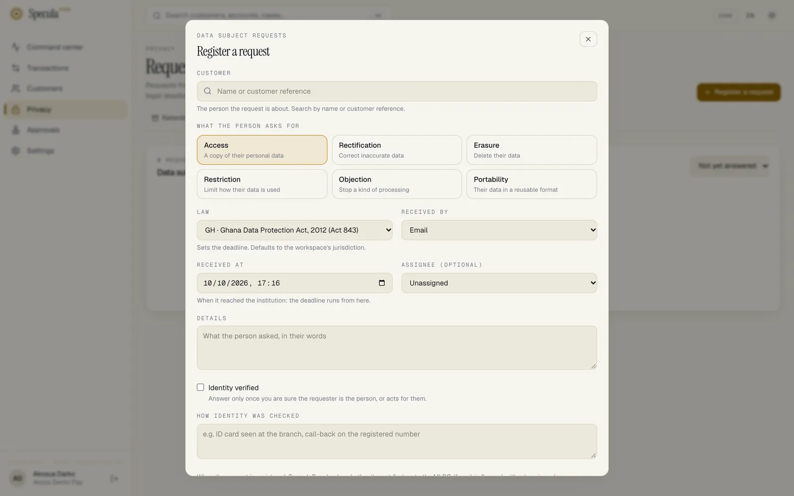Screen dimensions: 794x496
Task: Click the How identity was checked text area
Action: [x=397, y=441]
